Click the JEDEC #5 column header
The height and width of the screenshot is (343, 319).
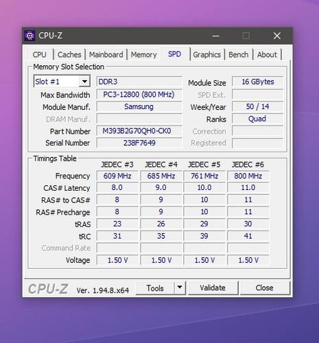click(x=204, y=165)
